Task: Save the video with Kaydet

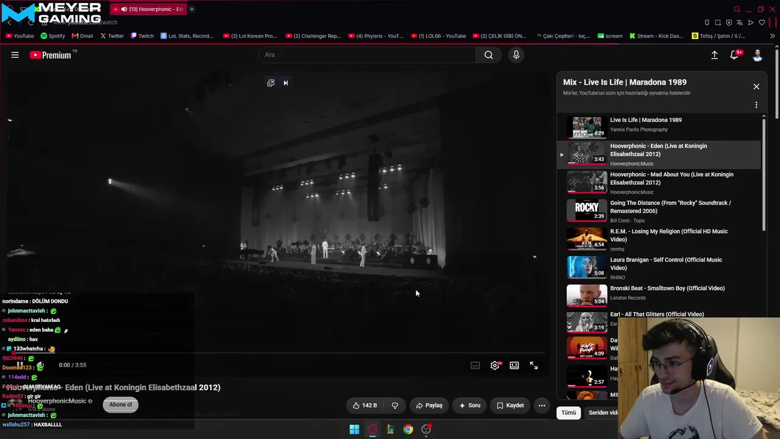Action: click(510, 405)
